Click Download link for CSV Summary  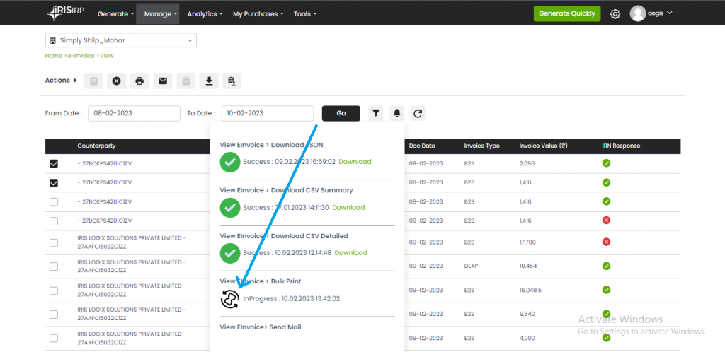point(348,207)
